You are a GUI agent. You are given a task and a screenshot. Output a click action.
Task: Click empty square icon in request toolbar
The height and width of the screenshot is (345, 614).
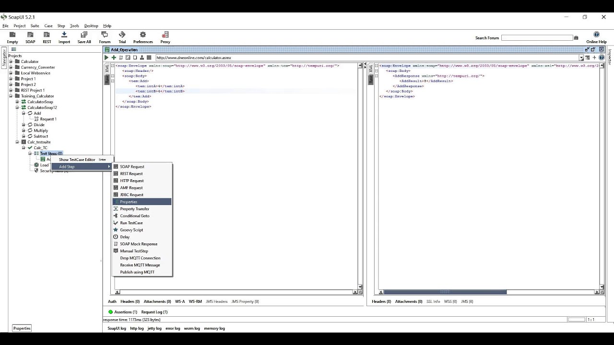[135, 57]
